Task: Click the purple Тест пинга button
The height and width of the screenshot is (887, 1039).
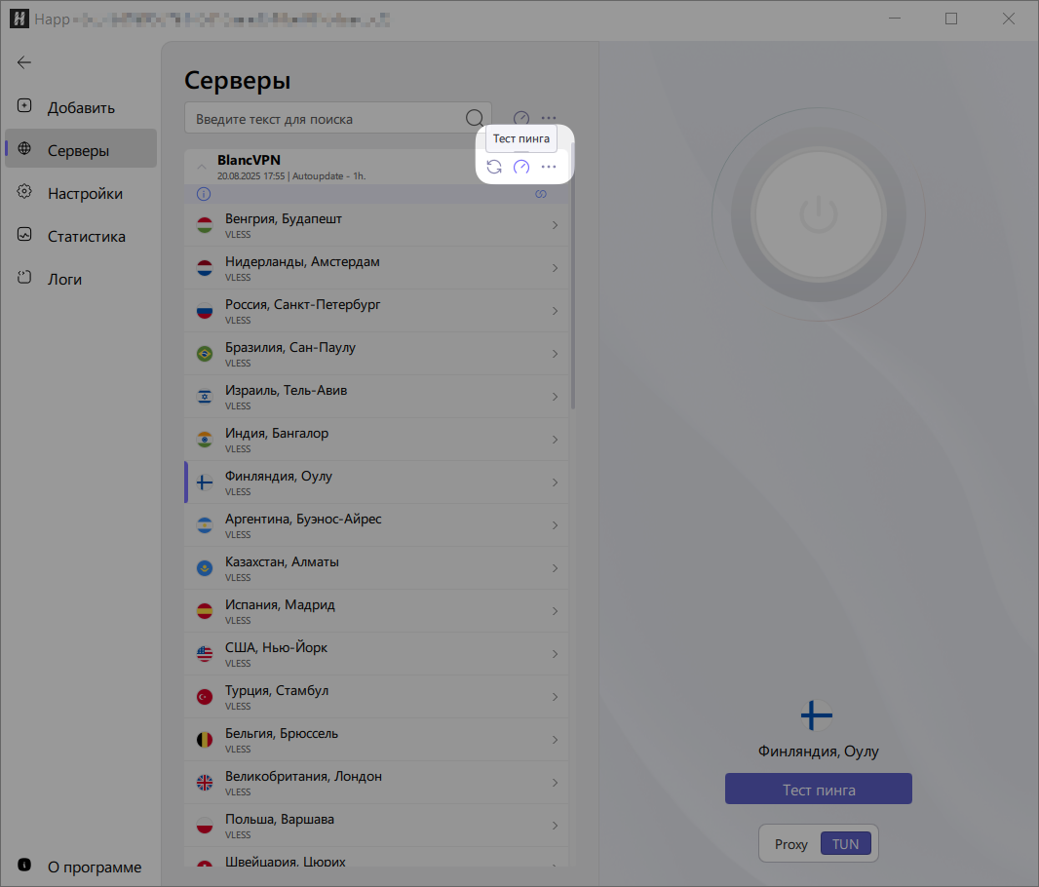Action: 818,790
